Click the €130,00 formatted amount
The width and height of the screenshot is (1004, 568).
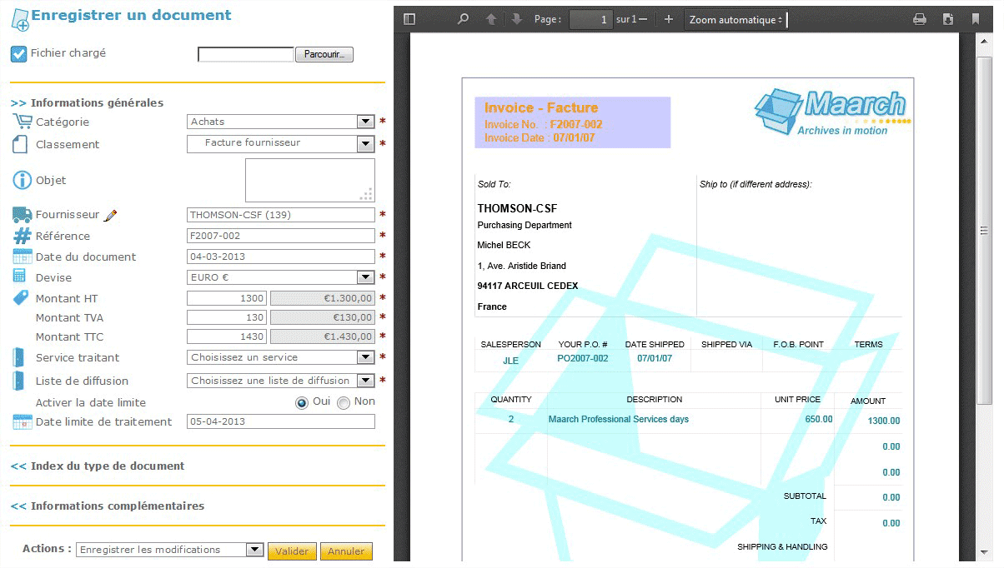(x=323, y=317)
